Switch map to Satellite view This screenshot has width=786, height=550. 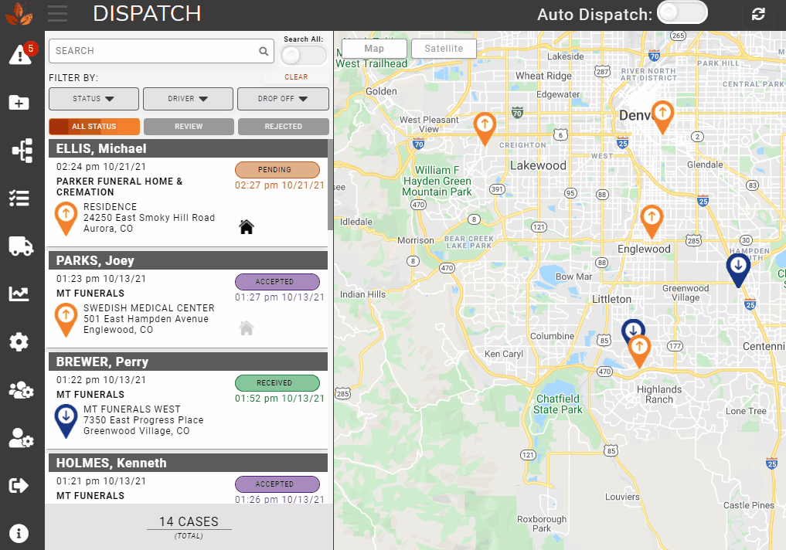[x=444, y=49]
